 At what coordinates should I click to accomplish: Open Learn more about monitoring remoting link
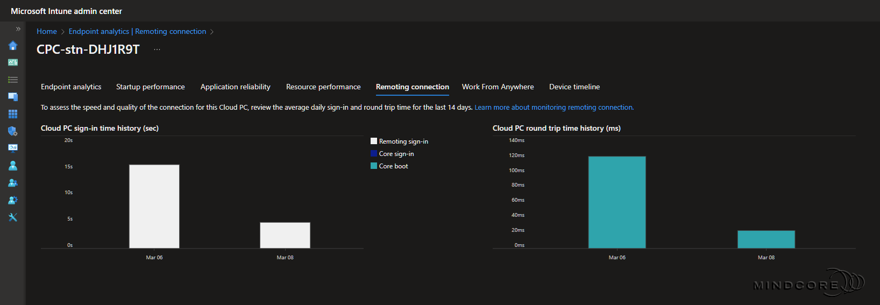pyautogui.click(x=553, y=108)
